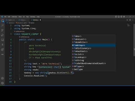Select Take<> suggestion
Image resolution: width=135 pixels, height=101 pixels.
coord(94,36)
